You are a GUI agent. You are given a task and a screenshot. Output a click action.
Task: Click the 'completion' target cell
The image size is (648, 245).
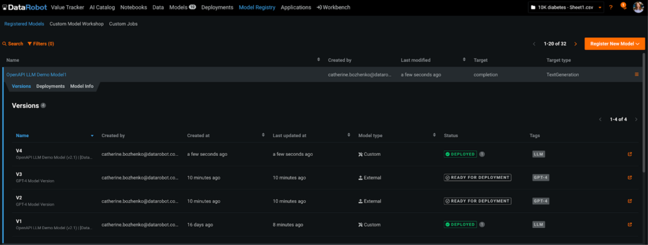(x=485, y=75)
